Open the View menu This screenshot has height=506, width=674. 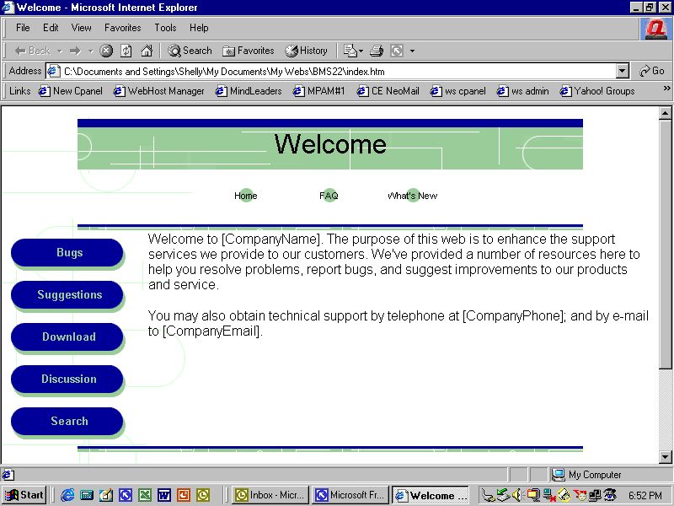(x=81, y=28)
